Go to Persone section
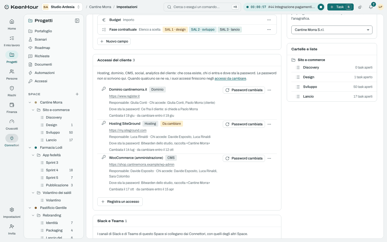 click(12, 74)
